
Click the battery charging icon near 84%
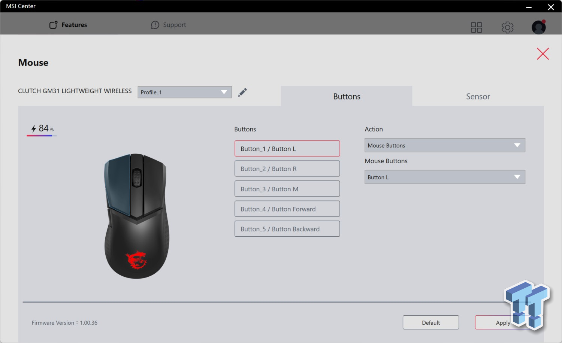pyautogui.click(x=33, y=128)
